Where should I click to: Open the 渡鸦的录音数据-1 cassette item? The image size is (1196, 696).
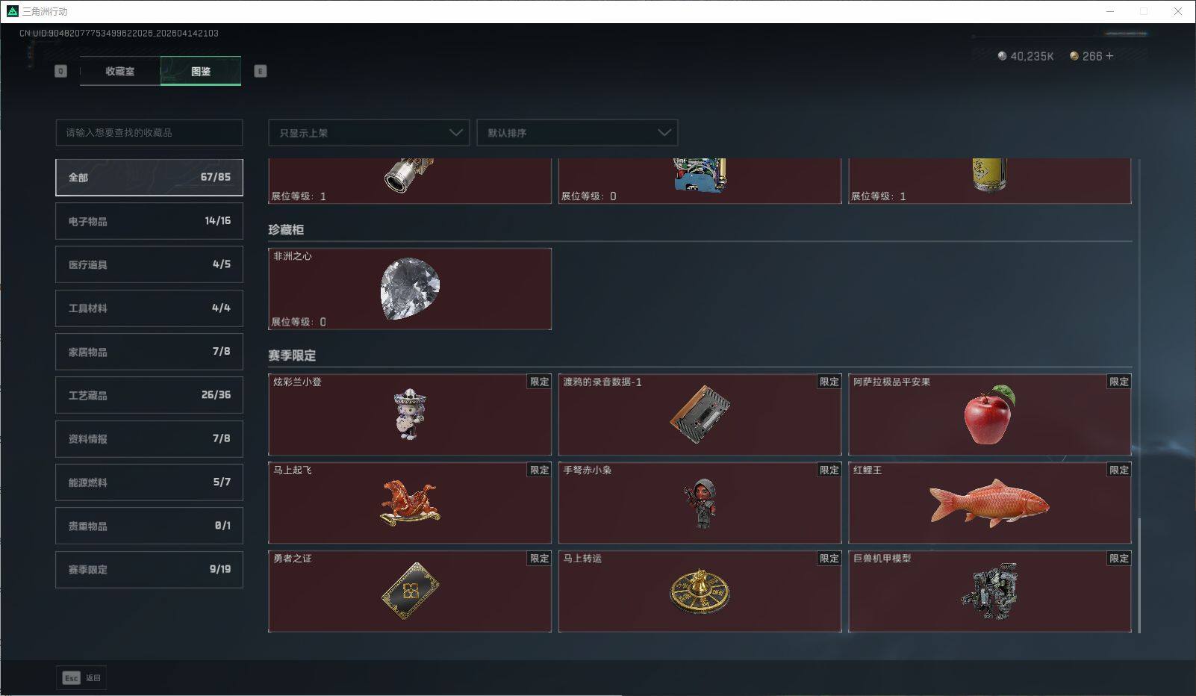pyautogui.click(x=700, y=414)
